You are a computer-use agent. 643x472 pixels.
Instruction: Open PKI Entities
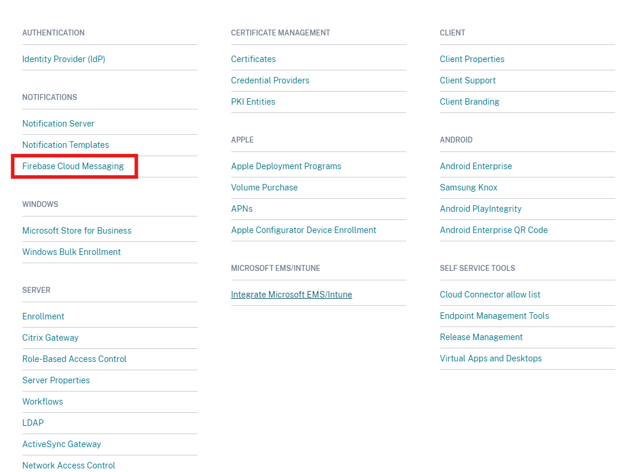pos(253,102)
